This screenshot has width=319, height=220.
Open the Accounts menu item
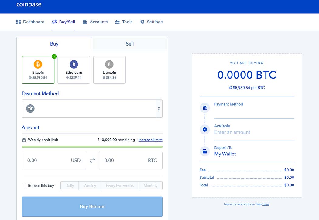[x=95, y=22]
